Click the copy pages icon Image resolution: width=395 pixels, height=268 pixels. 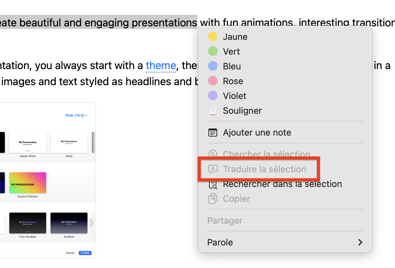click(213, 199)
